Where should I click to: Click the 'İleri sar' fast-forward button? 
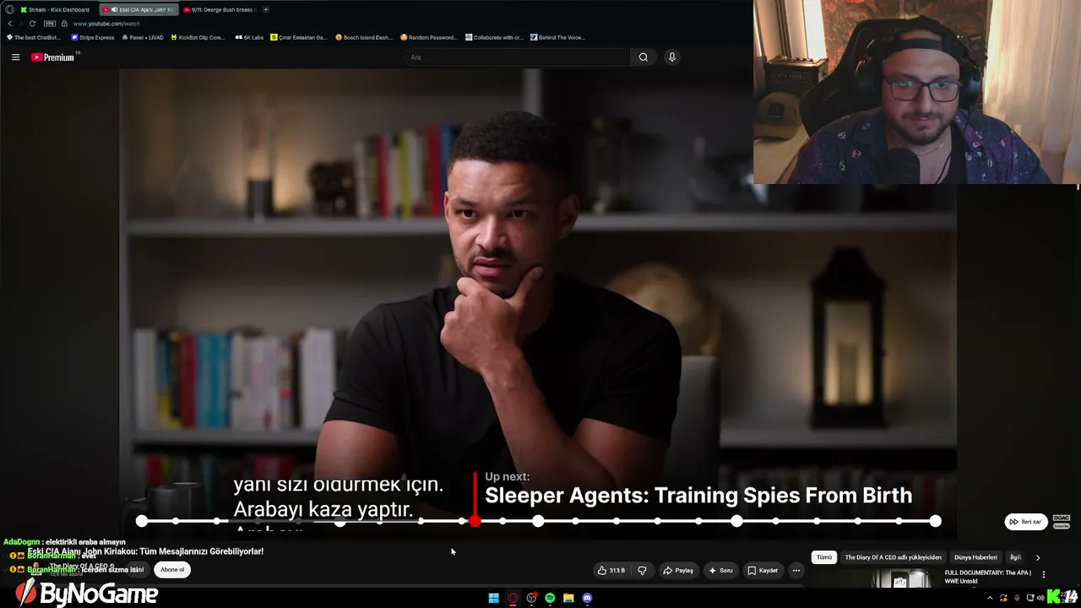pos(1026,522)
